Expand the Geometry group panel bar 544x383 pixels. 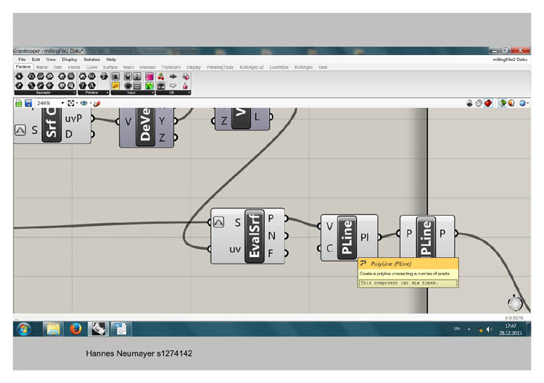point(45,93)
